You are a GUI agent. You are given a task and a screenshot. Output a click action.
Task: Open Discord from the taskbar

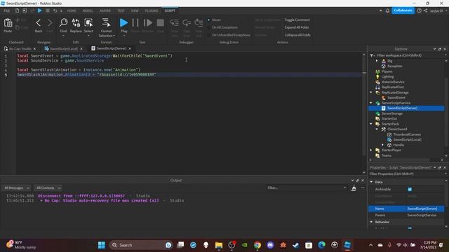click(x=270, y=245)
